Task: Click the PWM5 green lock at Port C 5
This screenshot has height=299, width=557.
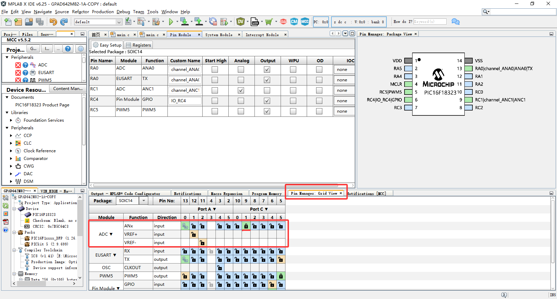Action: [x=281, y=276]
